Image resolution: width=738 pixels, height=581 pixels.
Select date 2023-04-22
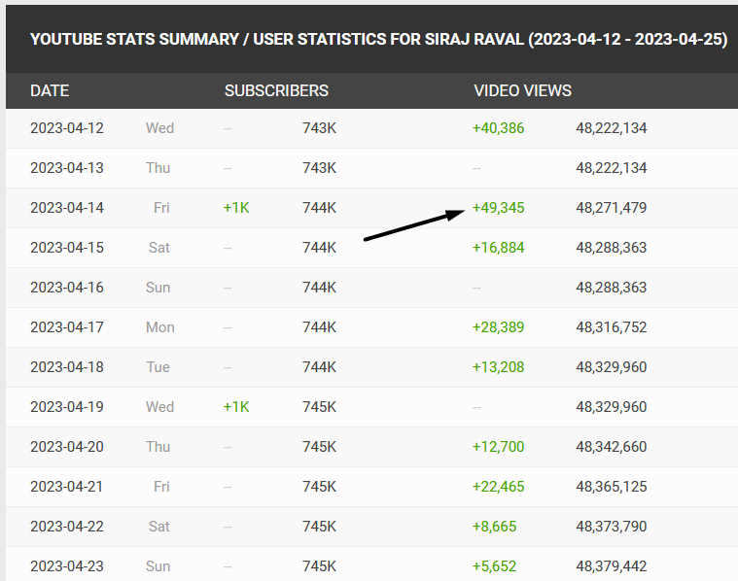(67, 527)
